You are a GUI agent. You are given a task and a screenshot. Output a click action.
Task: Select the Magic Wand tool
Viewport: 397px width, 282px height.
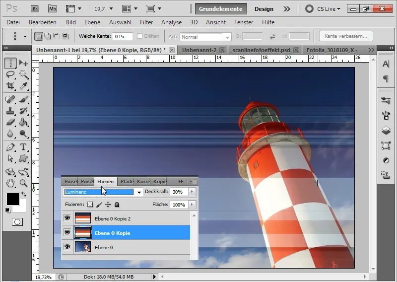coord(23,74)
